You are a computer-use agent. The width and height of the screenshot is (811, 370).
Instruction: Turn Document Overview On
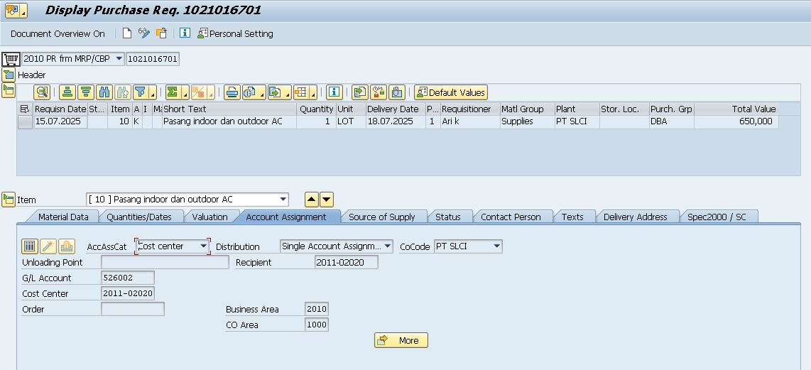[x=58, y=33]
